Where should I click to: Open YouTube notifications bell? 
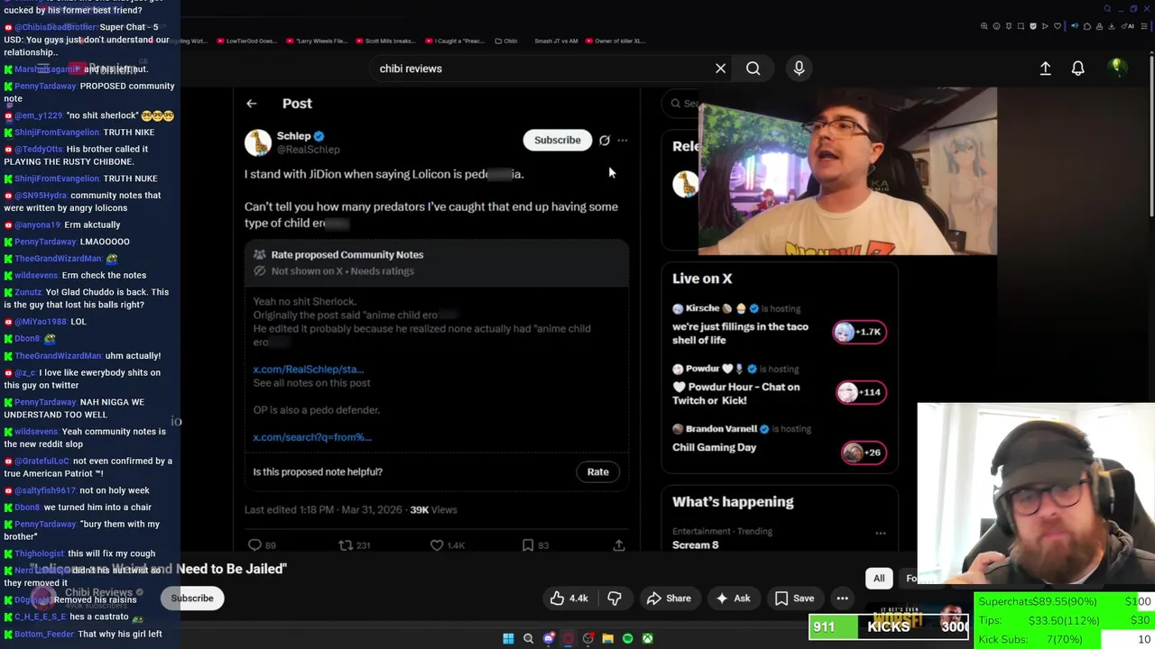tap(1077, 69)
